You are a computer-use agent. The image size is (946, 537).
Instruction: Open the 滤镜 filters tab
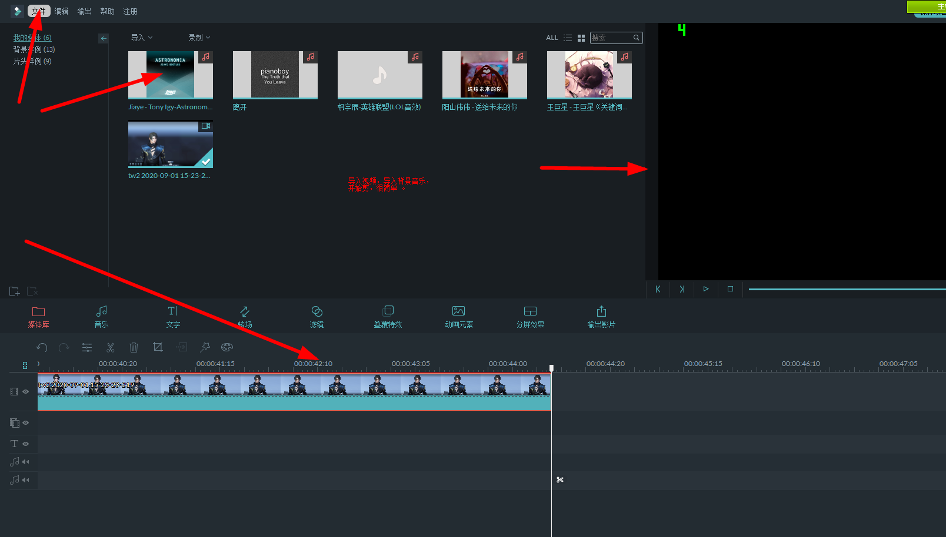click(x=317, y=317)
